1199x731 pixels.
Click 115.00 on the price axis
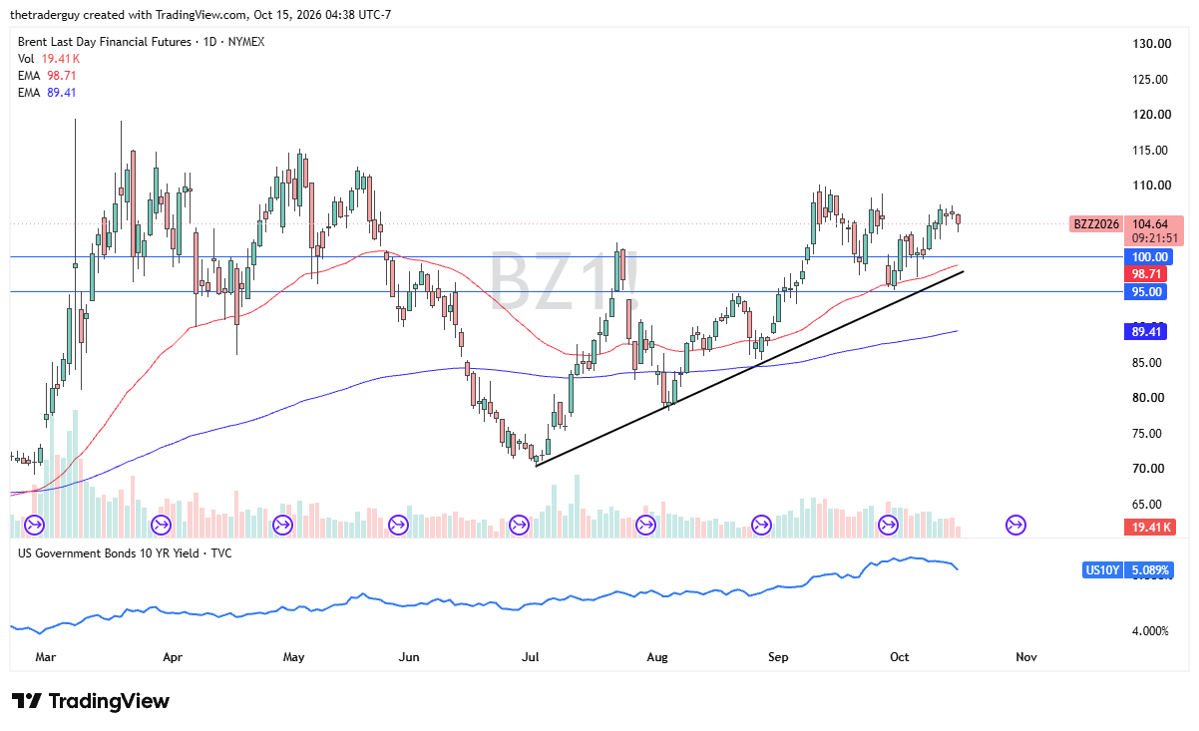click(1150, 150)
